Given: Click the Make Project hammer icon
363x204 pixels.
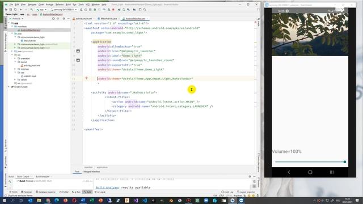Looking at the screenshot, I should 32,10.
